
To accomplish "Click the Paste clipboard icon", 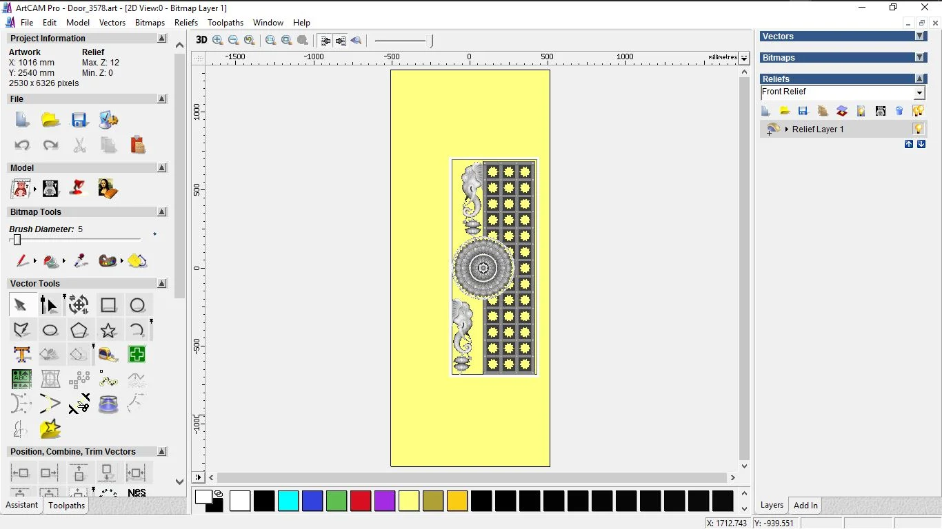I will pyautogui.click(x=137, y=145).
